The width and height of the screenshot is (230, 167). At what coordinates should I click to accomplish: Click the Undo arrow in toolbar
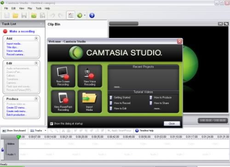point(53,15)
